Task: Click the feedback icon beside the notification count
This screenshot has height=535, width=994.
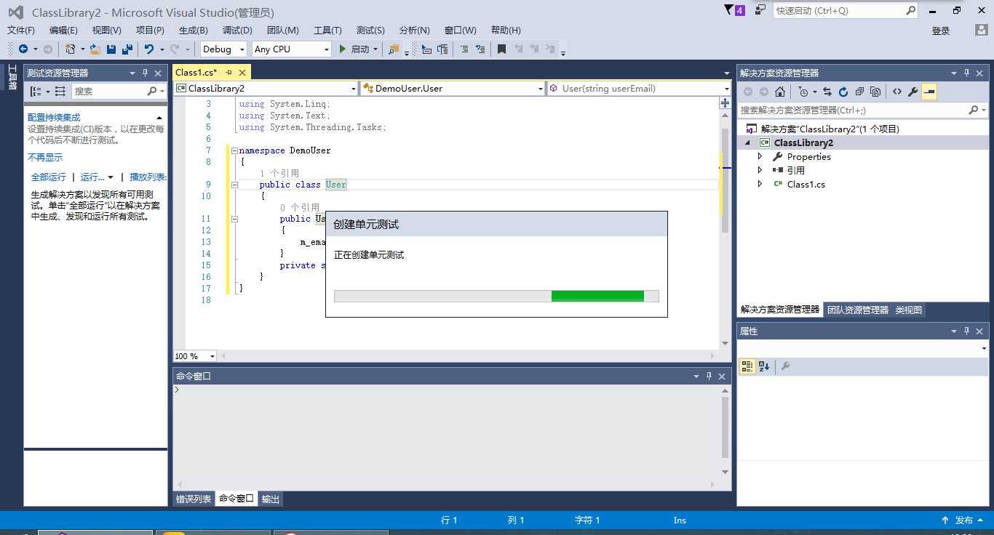Action: click(760, 10)
